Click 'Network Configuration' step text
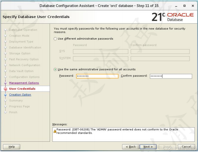Screen dimensions: 198x152 [25, 65]
